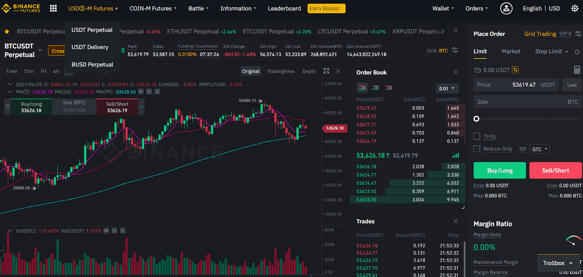Open the margin ratio gauge icon

coord(574,240)
